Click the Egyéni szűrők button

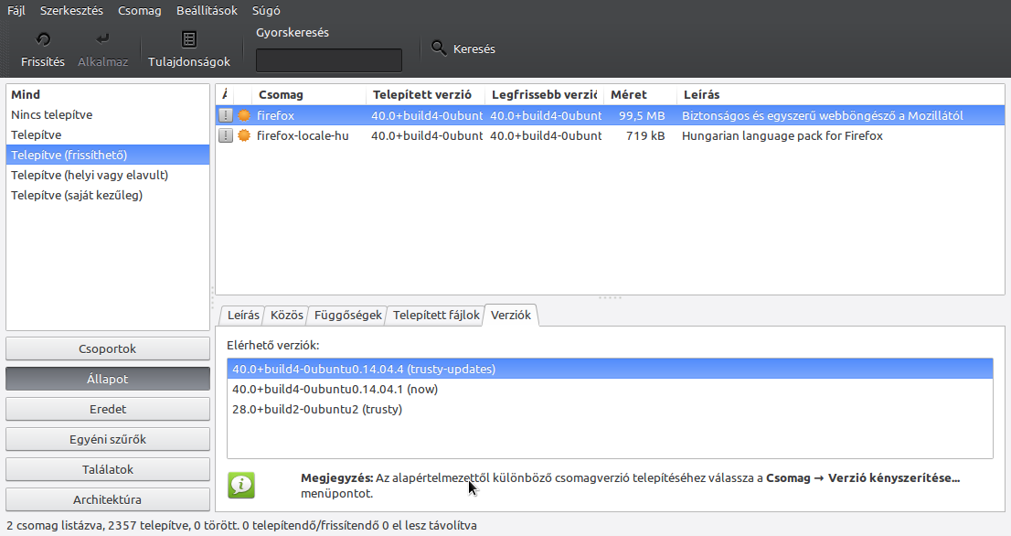[x=108, y=440]
